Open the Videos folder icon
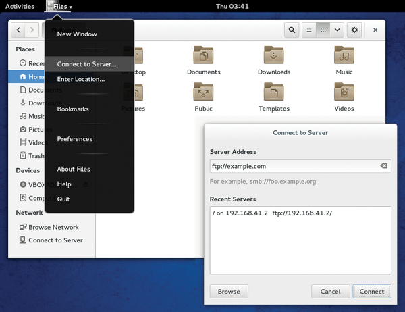The width and height of the screenshot is (405, 312). 344,91
